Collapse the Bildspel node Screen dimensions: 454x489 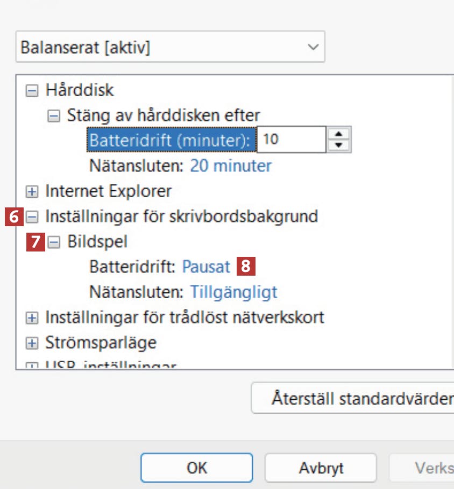coord(54,242)
